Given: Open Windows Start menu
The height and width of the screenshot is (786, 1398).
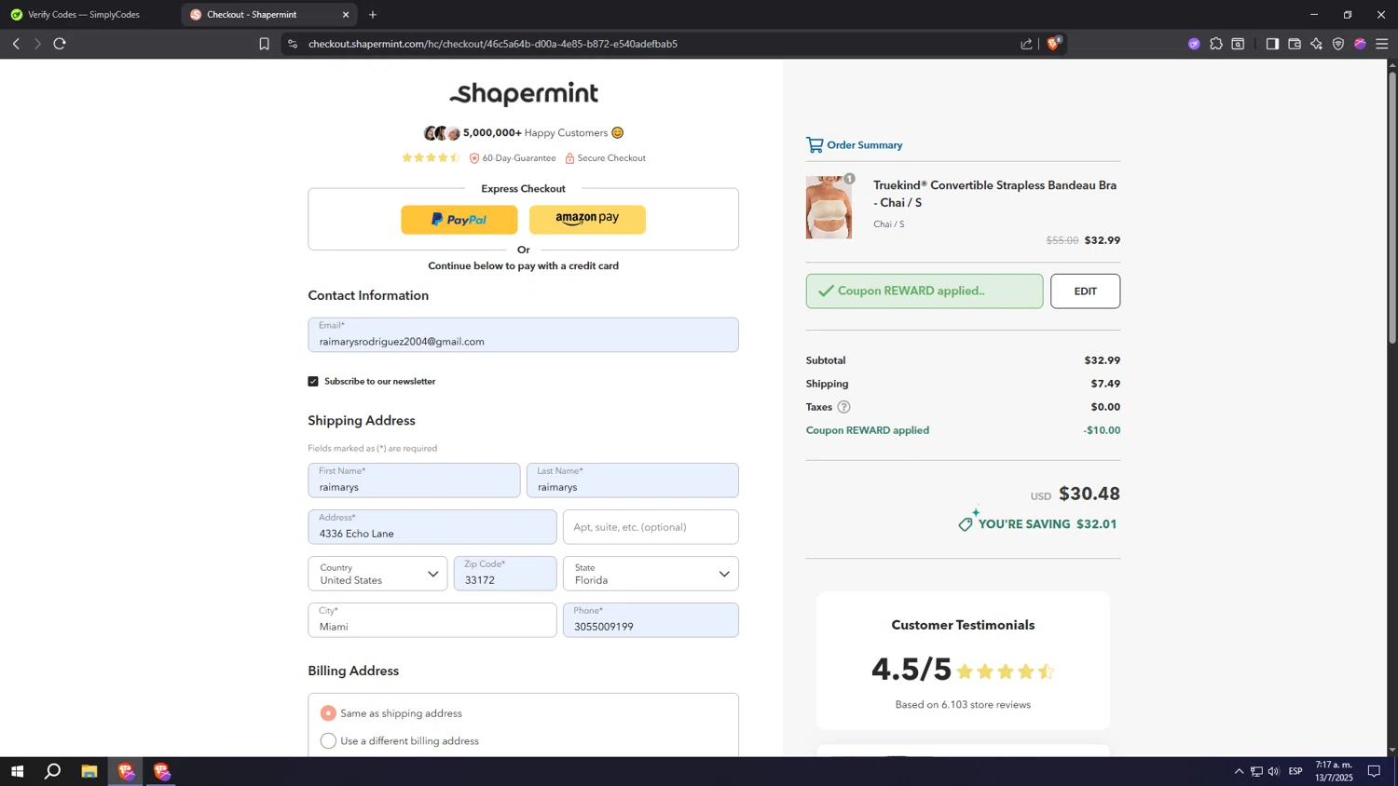Looking at the screenshot, I should pyautogui.click(x=17, y=771).
